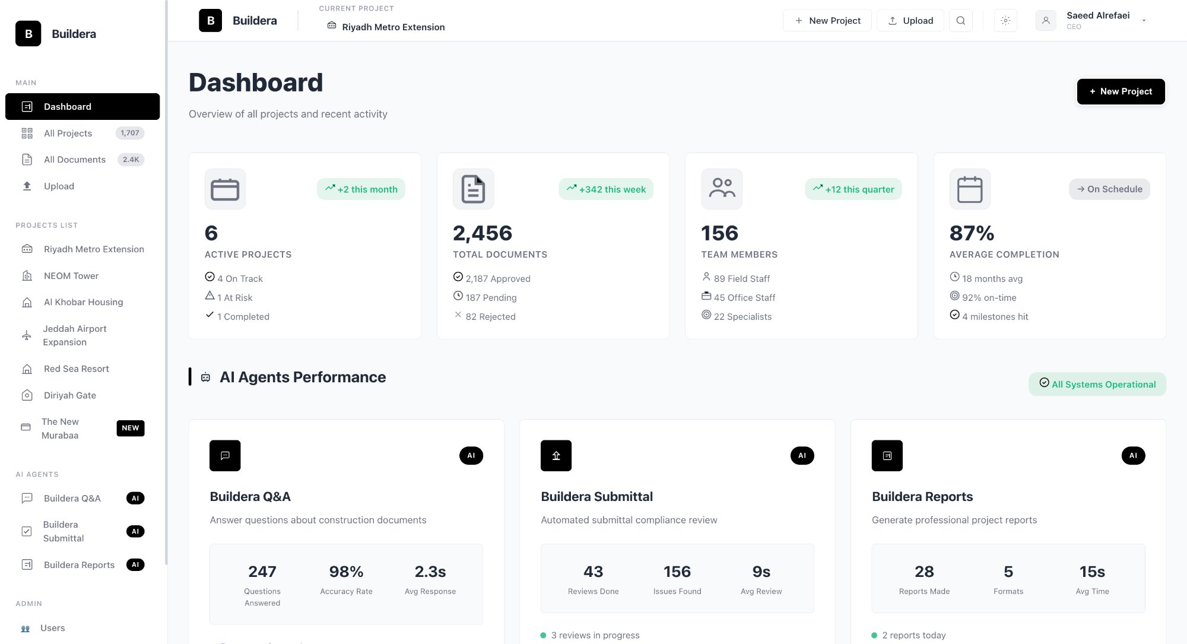
Task: Open the current project selector Riyadh Metro Extension
Action: click(x=386, y=27)
